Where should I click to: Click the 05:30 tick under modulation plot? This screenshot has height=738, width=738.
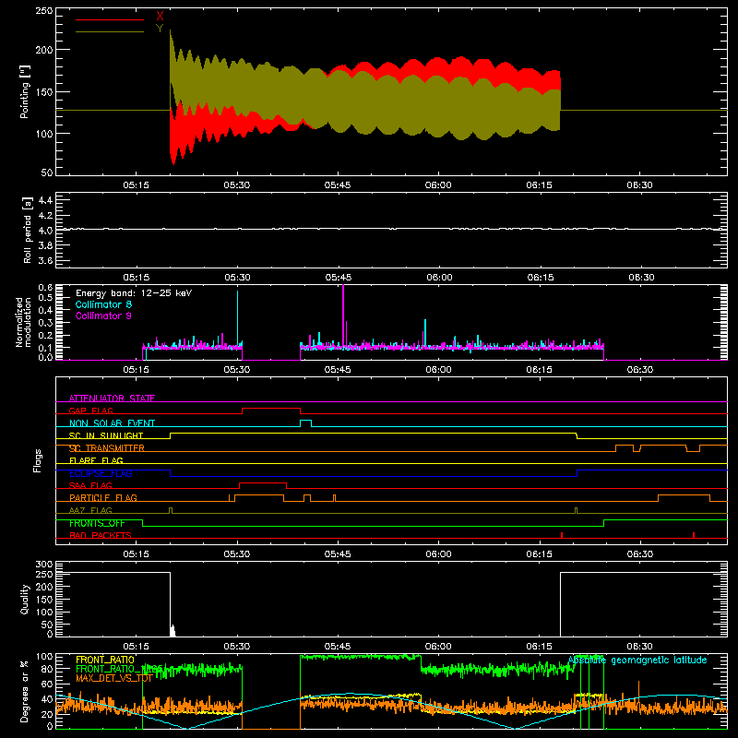[237, 370]
